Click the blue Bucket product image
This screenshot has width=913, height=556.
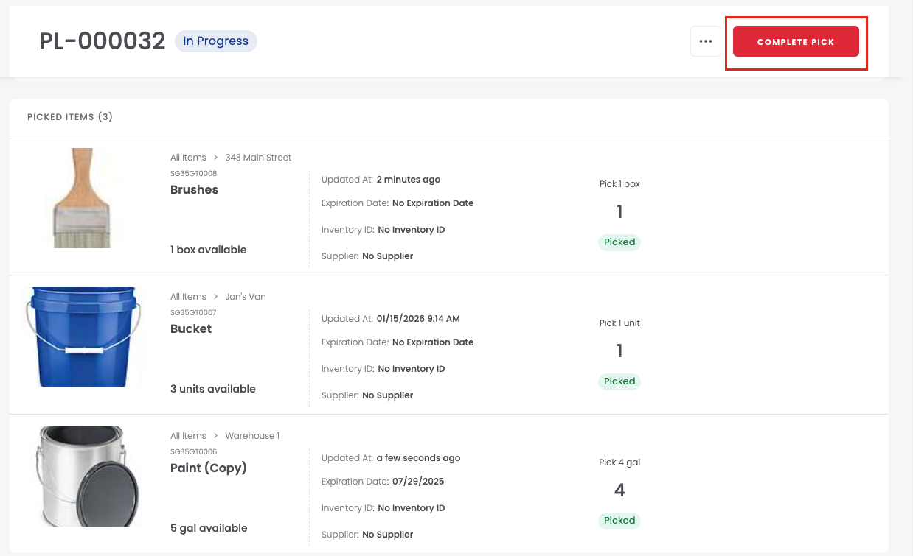(x=83, y=337)
